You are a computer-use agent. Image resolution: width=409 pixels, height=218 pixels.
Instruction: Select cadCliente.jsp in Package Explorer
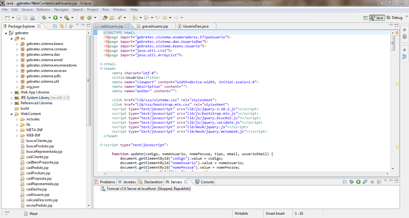(34, 157)
